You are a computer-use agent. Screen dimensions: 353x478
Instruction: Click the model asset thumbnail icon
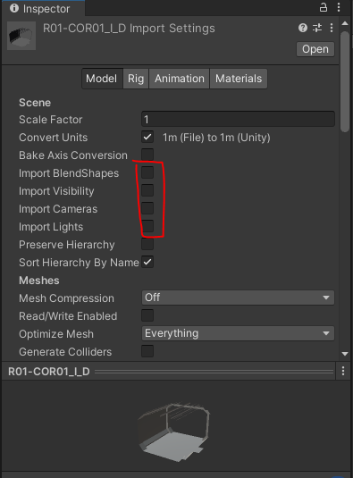[x=21, y=36]
